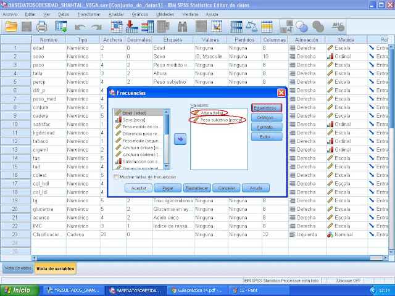Viewport: 395px width, 296px height.
Task: Click the name cell 'glucemia'
Action: click(x=49, y=209)
